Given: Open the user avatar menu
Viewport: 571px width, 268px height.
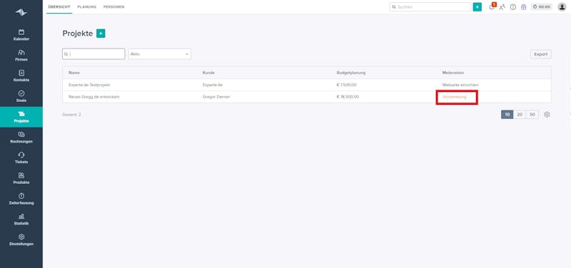Looking at the screenshot, I should pyautogui.click(x=562, y=7).
